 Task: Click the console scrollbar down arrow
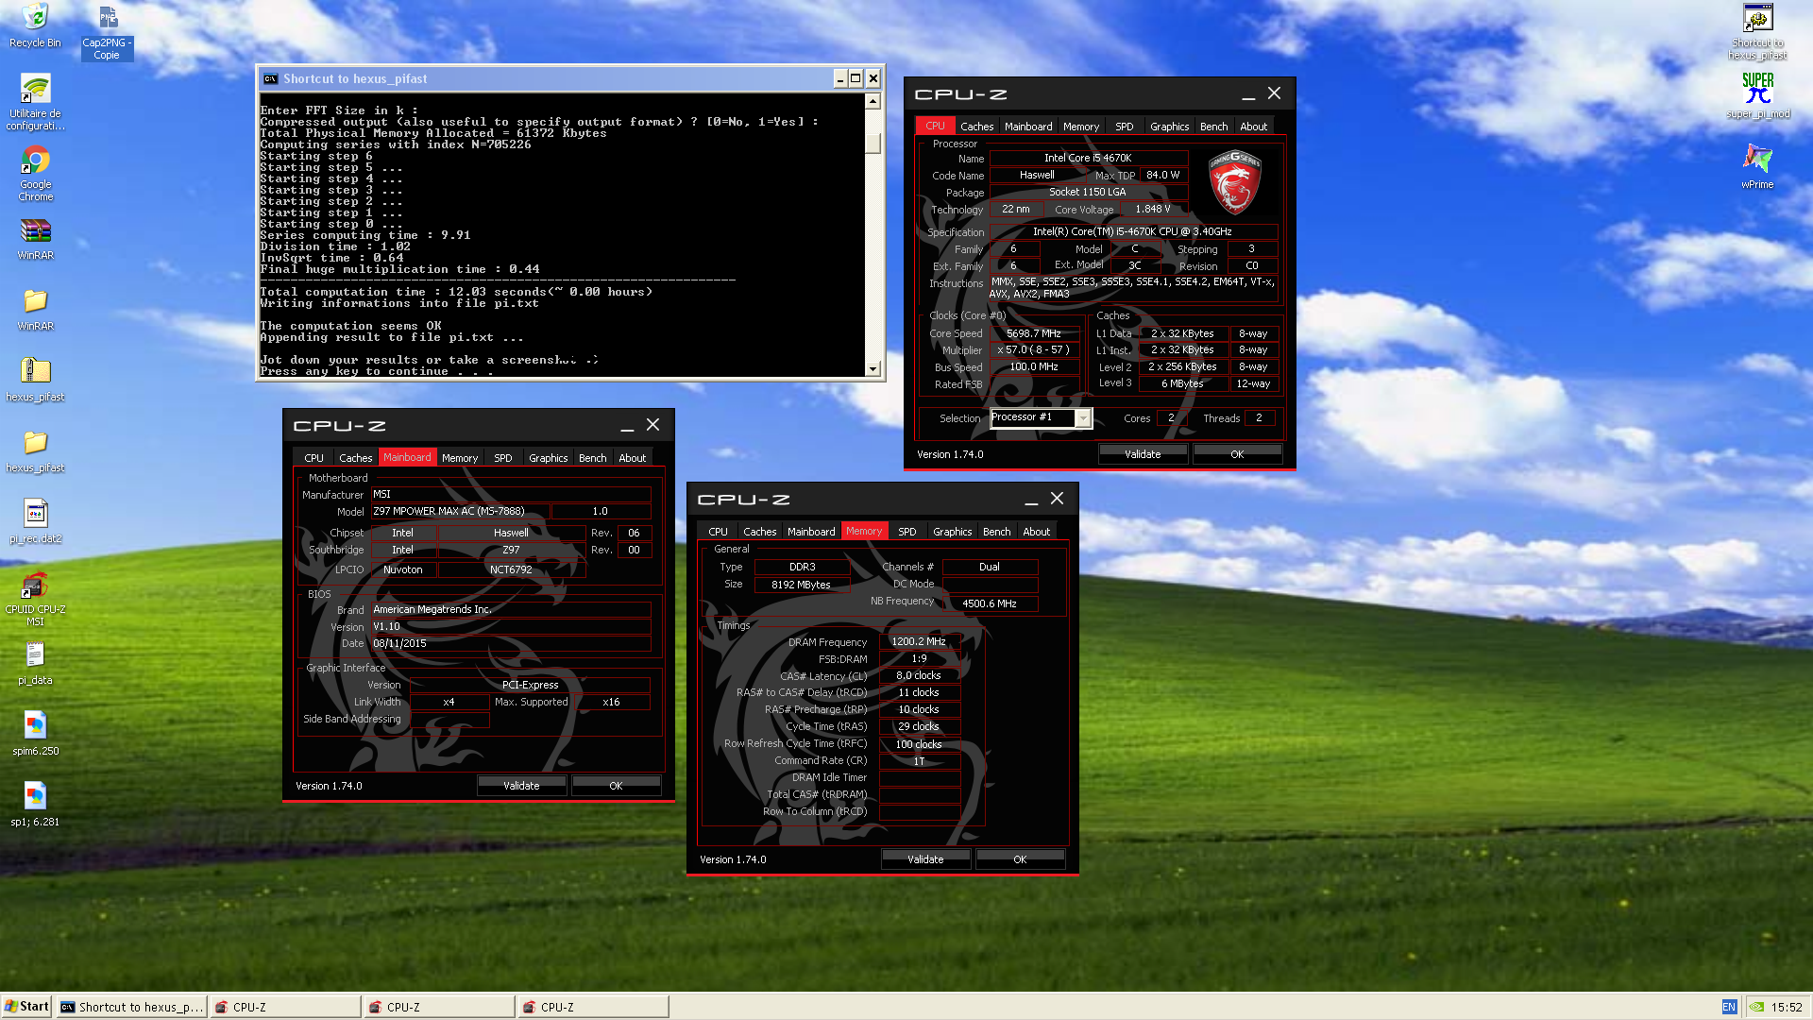pyautogui.click(x=873, y=369)
